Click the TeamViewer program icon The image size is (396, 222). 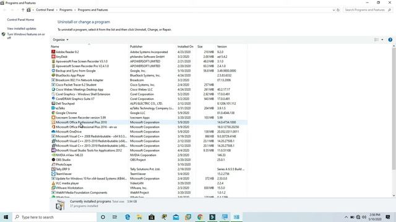pyautogui.click(x=53, y=174)
